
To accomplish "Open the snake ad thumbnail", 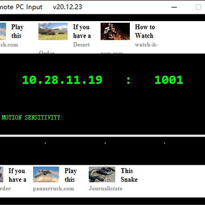I will (x=102, y=174).
